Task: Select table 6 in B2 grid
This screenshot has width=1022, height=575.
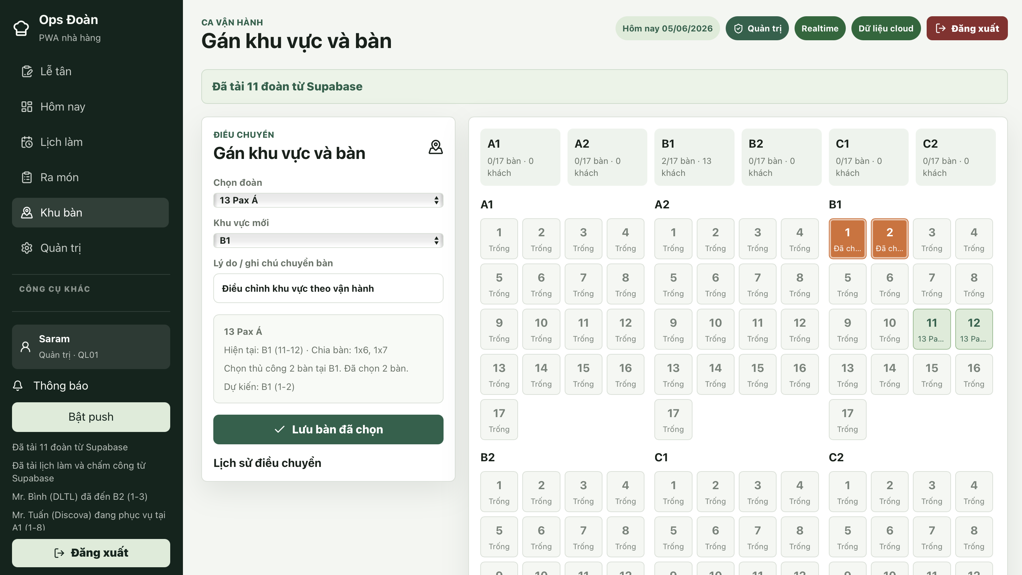Action: click(x=541, y=537)
